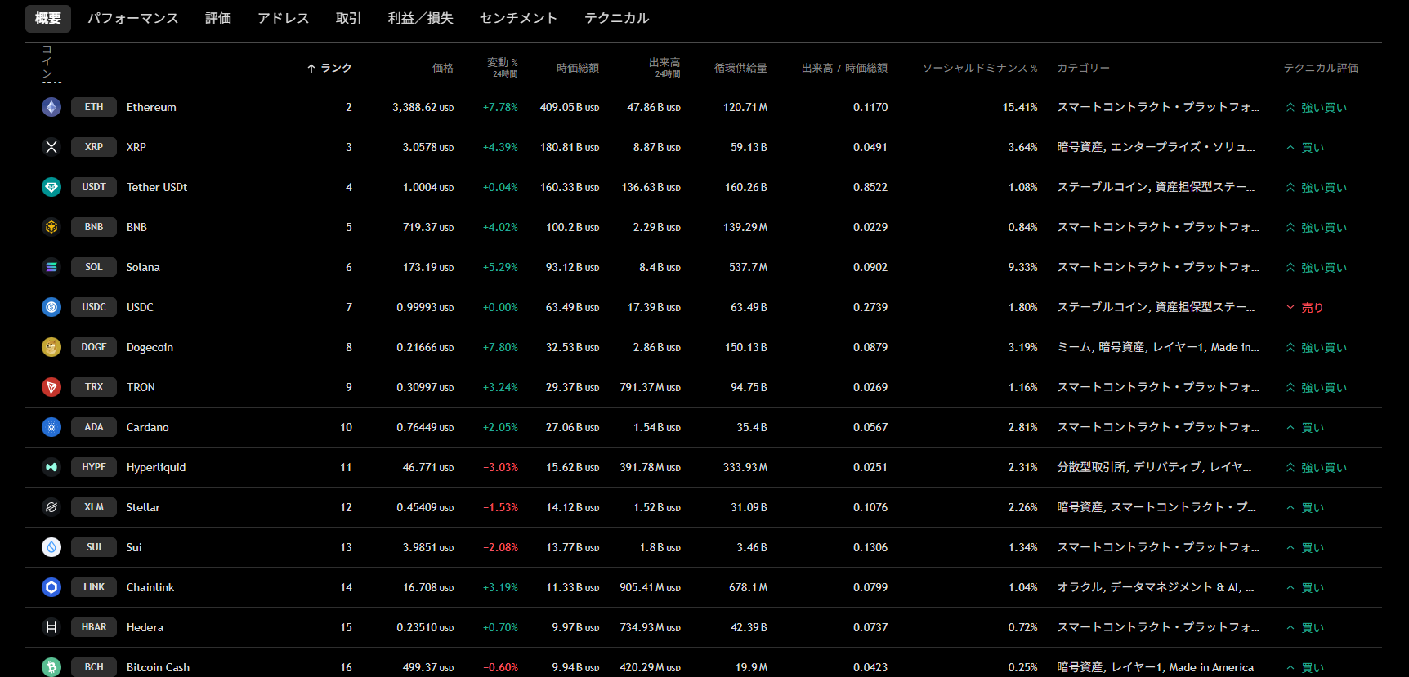
Task: Click the Tether USDt logo icon
Action: point(51,187)
